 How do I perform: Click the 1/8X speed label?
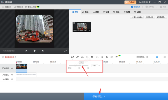point(70,68)
